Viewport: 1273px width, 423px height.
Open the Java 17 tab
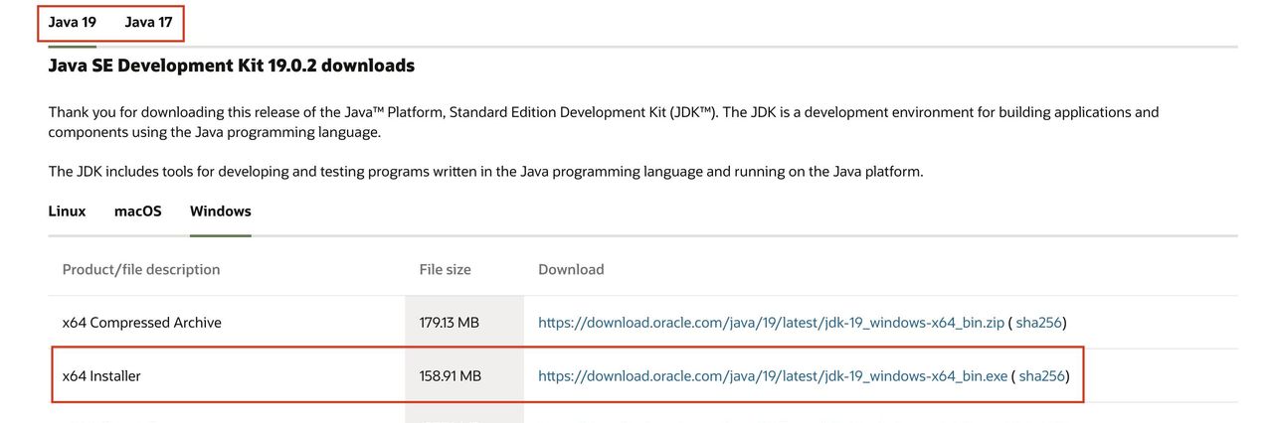pyautogui.click(x=148, y=22)
